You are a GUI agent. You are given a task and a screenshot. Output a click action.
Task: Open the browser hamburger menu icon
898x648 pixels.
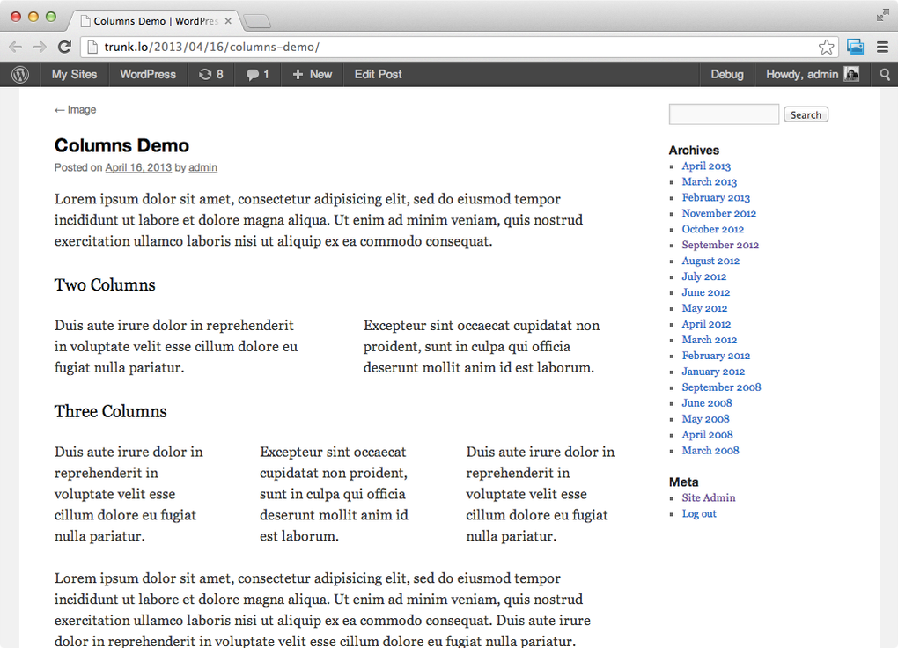pyautogui.click(x=882, y=47)
